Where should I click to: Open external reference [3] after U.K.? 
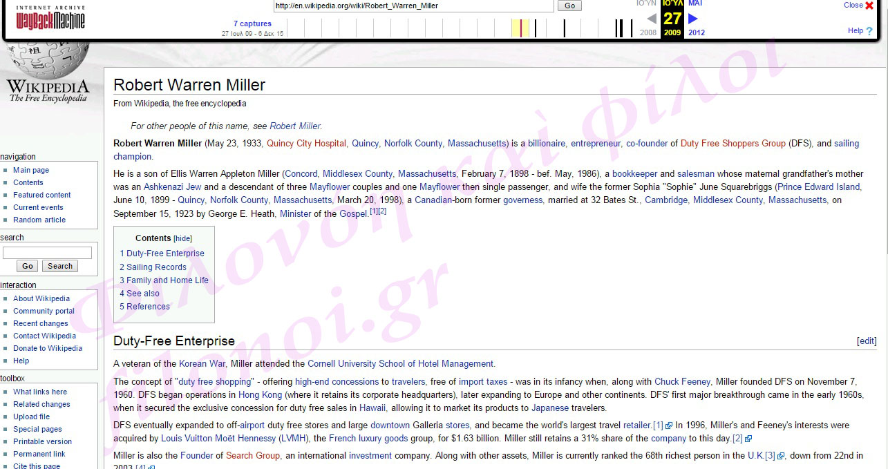[775, 456]
